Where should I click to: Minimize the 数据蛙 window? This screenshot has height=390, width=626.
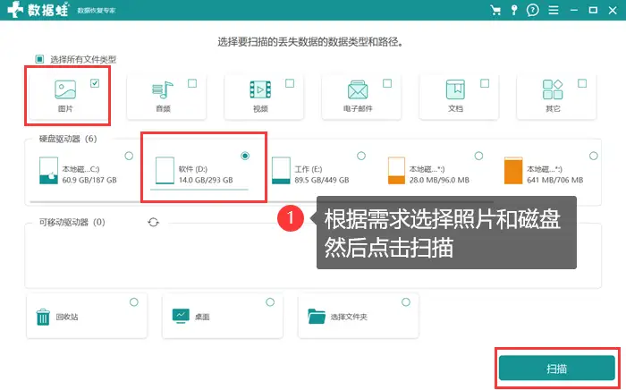pos(574,10)
